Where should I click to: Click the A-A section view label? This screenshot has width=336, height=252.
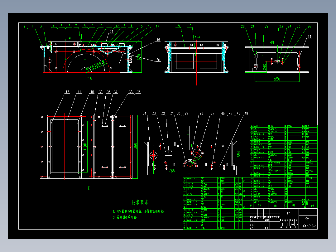point(197,37)
